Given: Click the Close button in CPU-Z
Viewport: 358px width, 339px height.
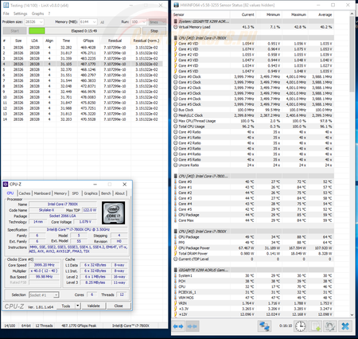Looking at the screenshot, I should point(119,306).
